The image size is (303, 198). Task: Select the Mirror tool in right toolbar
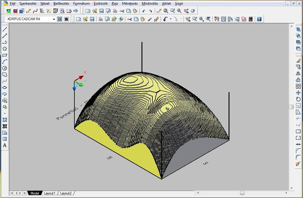tap(298, 73)
